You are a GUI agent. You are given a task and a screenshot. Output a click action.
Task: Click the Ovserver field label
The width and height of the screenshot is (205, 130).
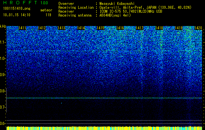tap(66, 4)
